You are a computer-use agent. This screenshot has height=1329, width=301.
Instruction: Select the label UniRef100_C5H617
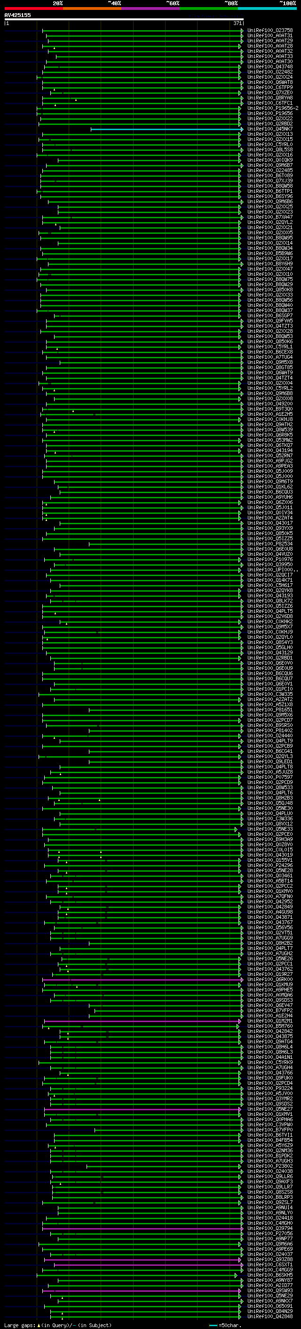(270, 585)
